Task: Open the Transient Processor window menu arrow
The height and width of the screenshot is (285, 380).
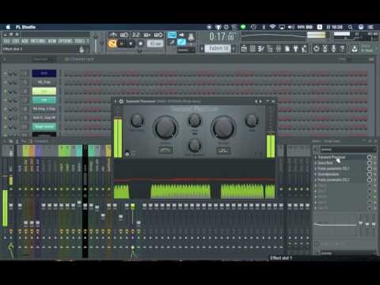Action: [x=116, y=101]
